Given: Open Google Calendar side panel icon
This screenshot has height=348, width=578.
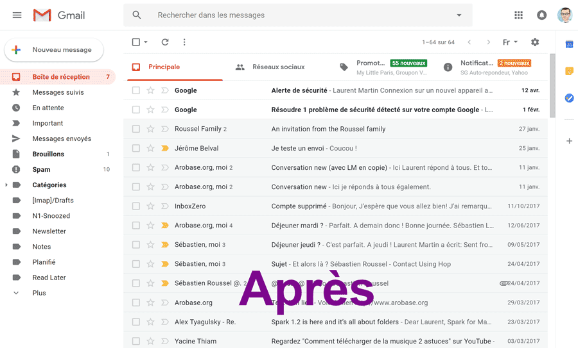Looking at the screenshot, I should point(569,44).
